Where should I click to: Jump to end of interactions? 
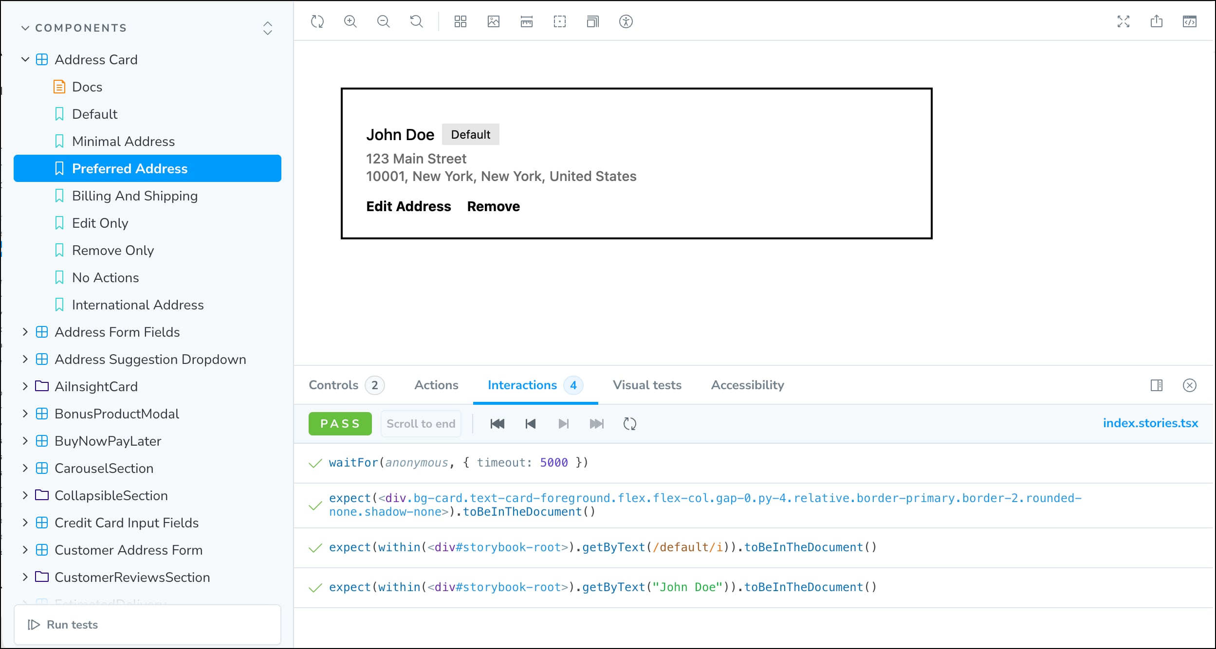pyautogui.click(x=597, y=424)
